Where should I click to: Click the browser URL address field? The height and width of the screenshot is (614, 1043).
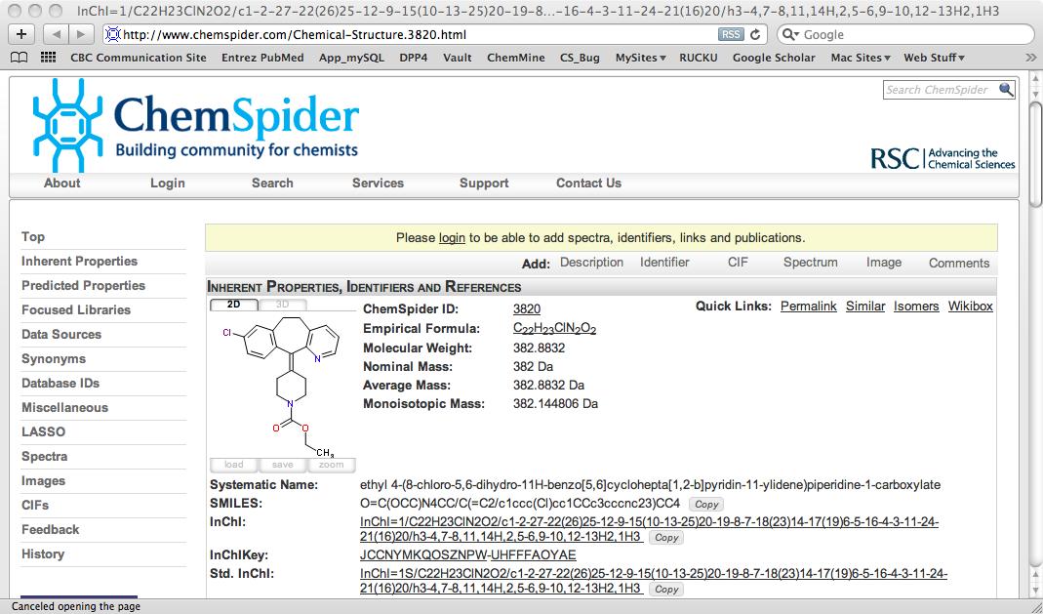[x=420, y=34]
